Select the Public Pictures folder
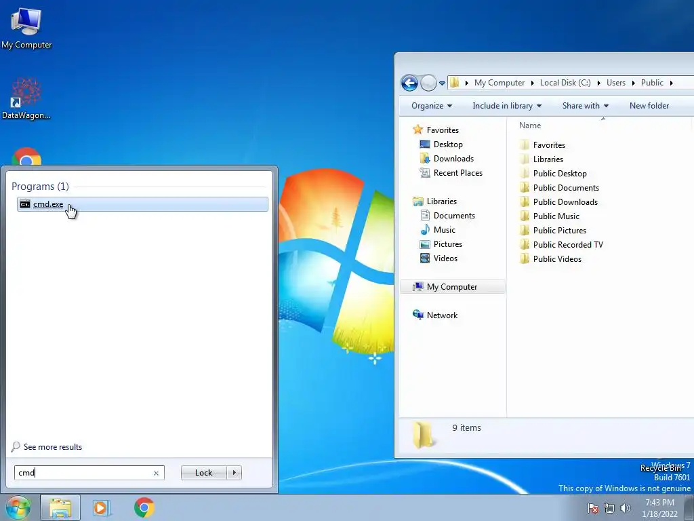This screenshot has width=694, height=521. pos(552,231)
